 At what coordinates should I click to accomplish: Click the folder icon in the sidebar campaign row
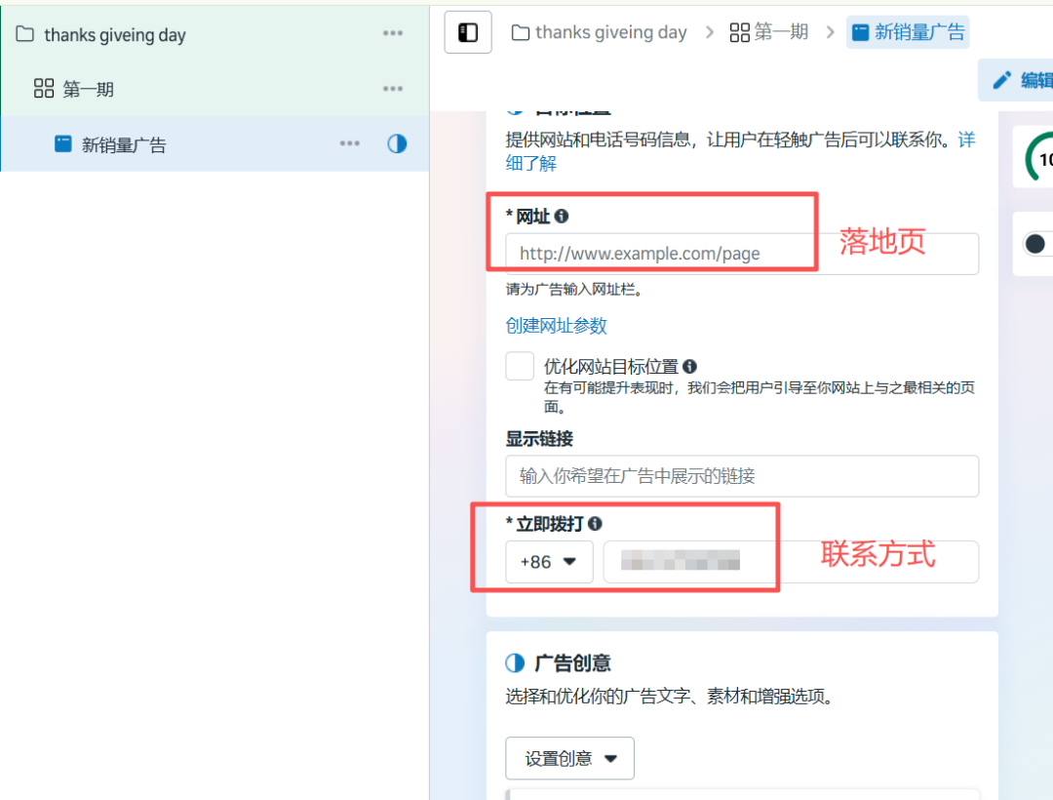pyautogui.click(x=24, y=33)
